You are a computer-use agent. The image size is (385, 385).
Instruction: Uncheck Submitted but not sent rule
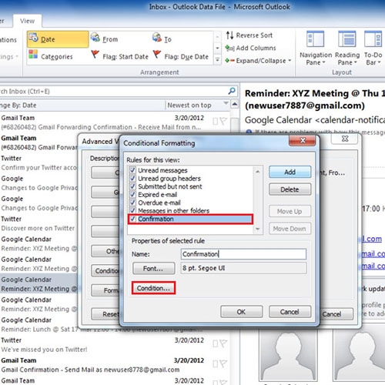pos(132,186)
